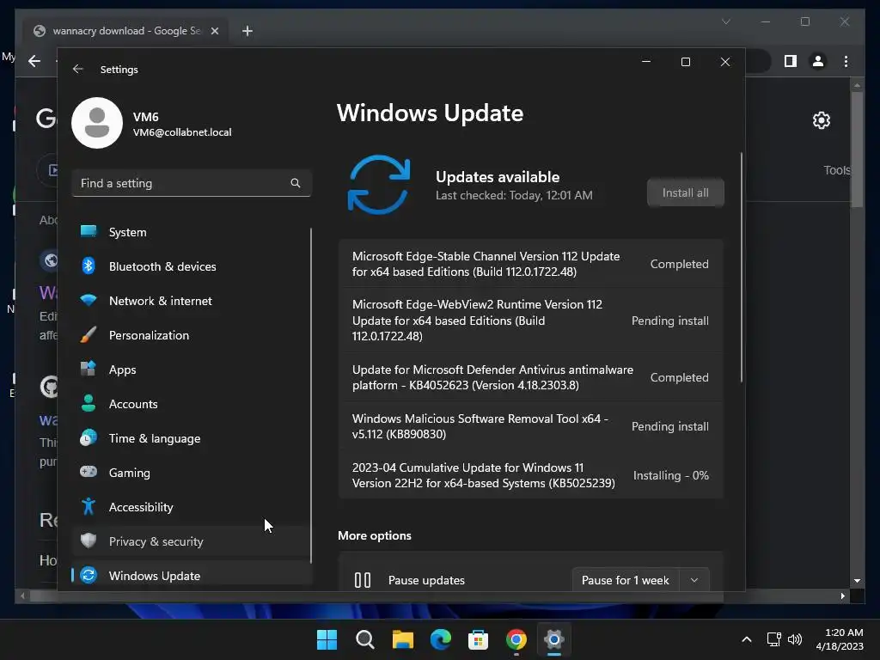The height and width of the screenshot is (660, 880).
Task: Expand Pause for 1 week dropdown arrow
Action: click(x=694, y=580)
